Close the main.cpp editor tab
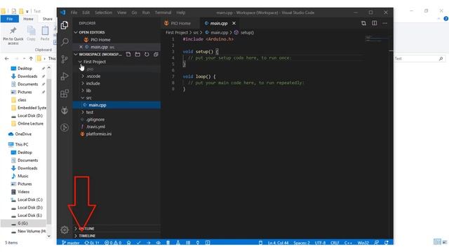The height and width of the screenshot is (252, 449). tap(234, 23)
